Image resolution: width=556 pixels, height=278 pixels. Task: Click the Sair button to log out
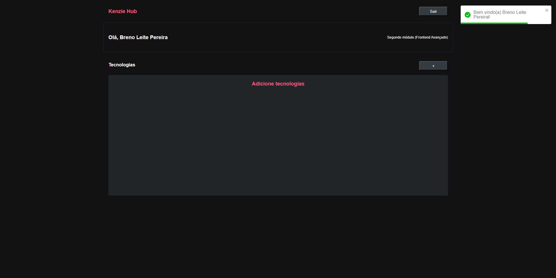(x=433, y=11)
